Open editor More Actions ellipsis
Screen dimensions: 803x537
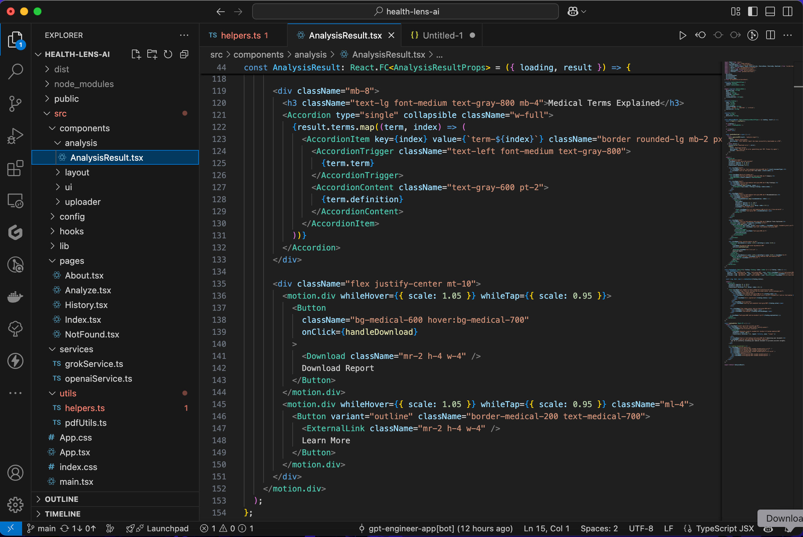point(788,35)
